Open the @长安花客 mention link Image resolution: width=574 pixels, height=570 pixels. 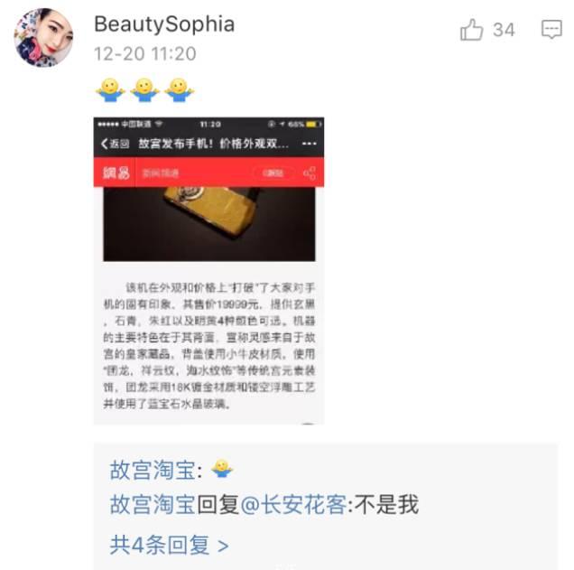pyautogui.click(x=293, y=504)
